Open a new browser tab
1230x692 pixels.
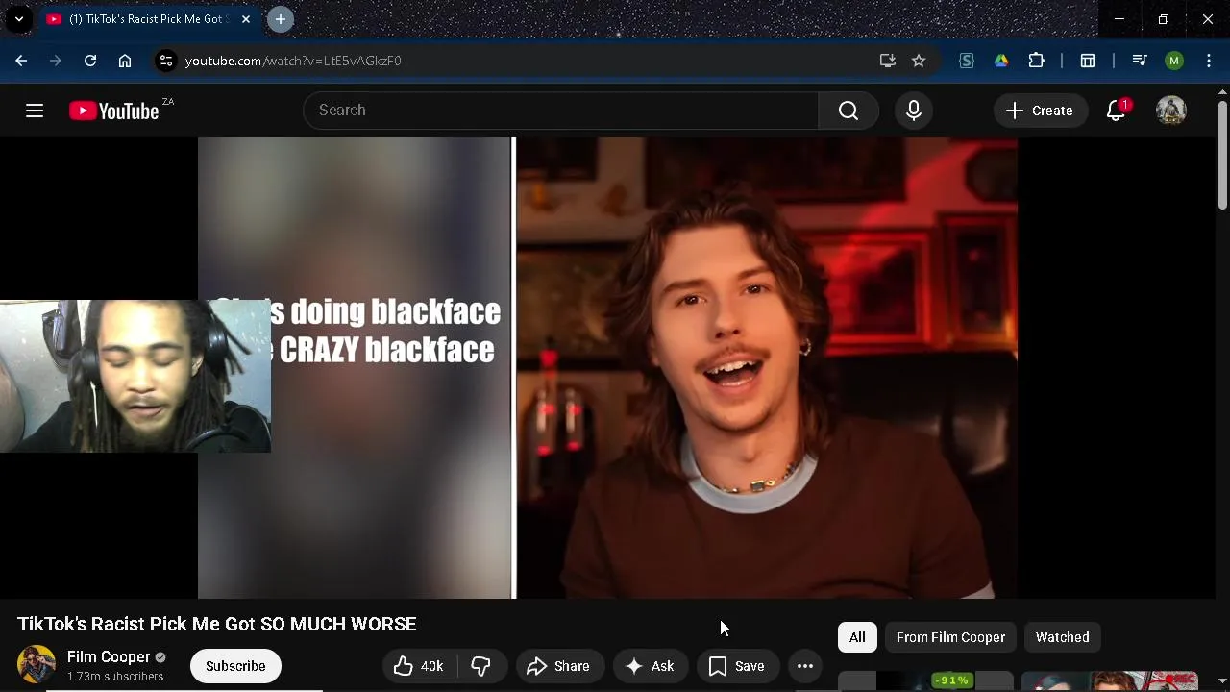pyautogui.click(x=281, y=19)
